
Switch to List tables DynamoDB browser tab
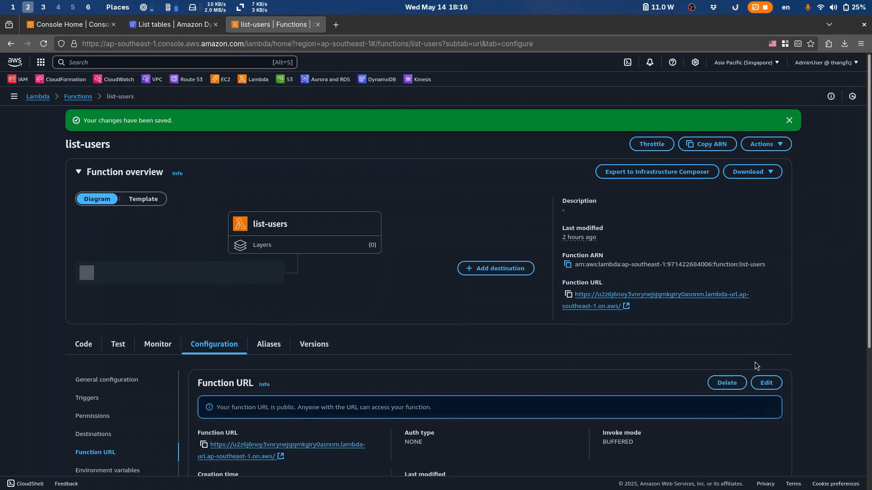[x=173, y=24]
